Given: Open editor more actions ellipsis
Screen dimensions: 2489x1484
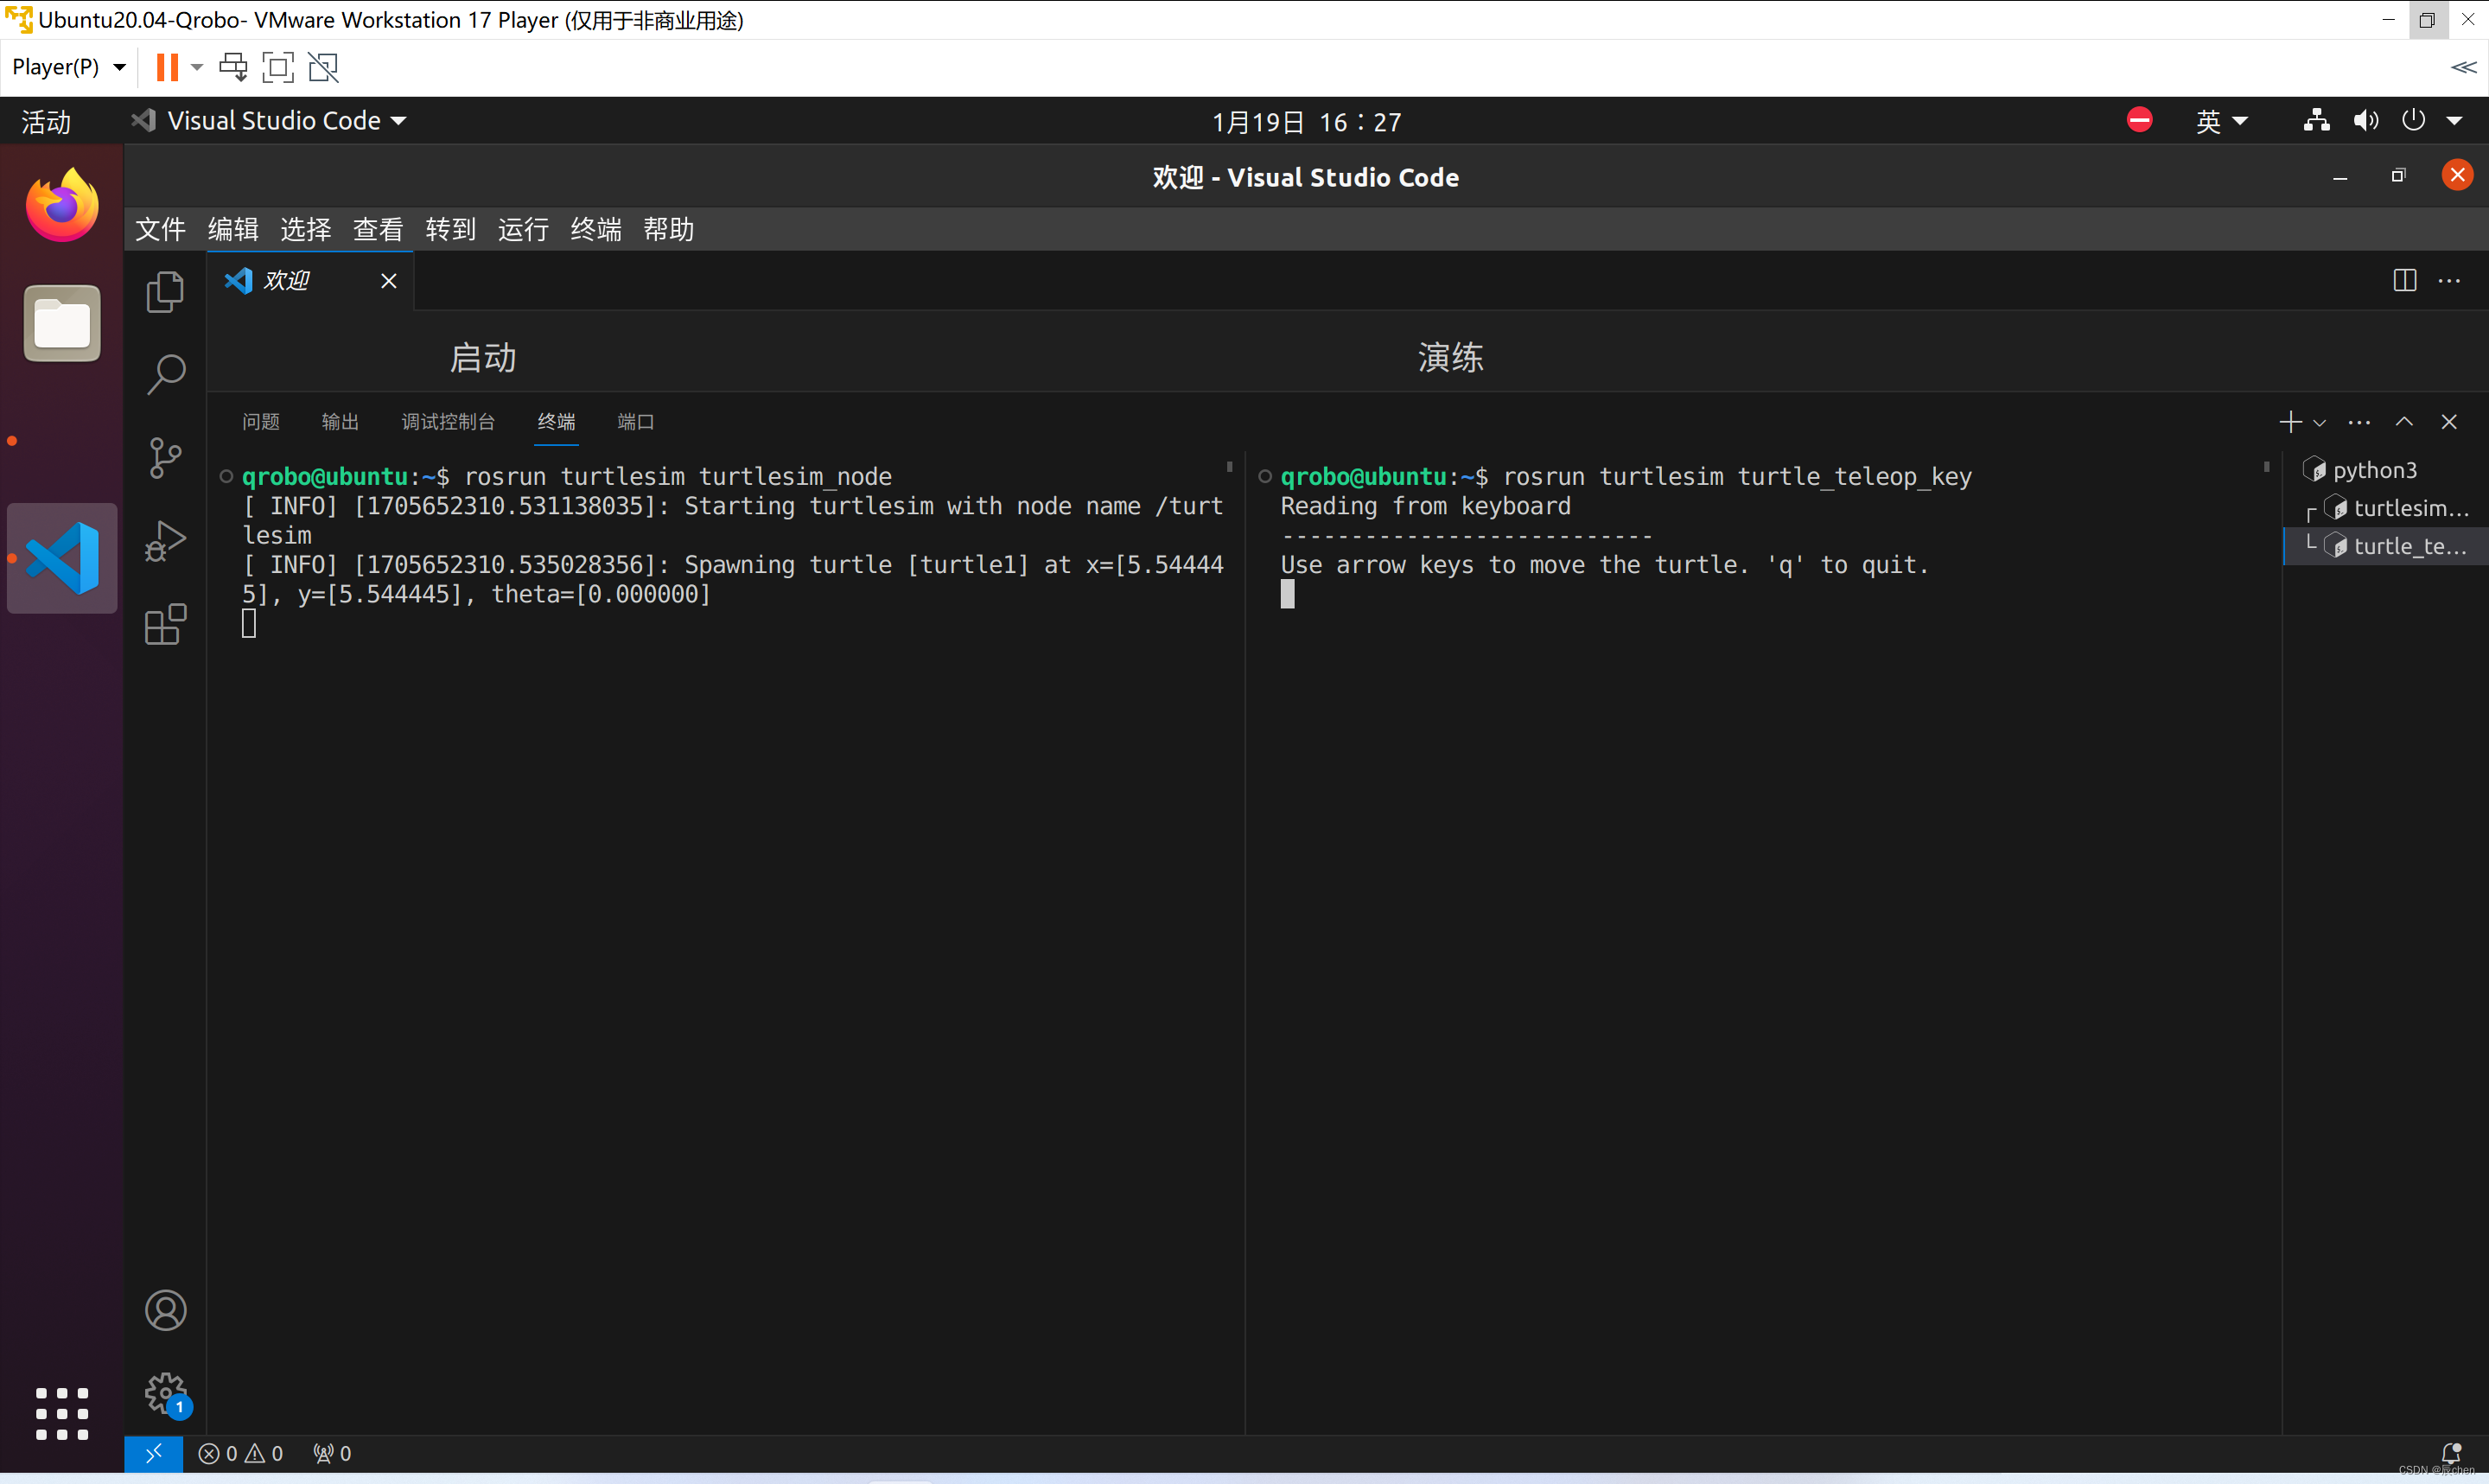Looking at the screenshot, I should point(2449,281).
